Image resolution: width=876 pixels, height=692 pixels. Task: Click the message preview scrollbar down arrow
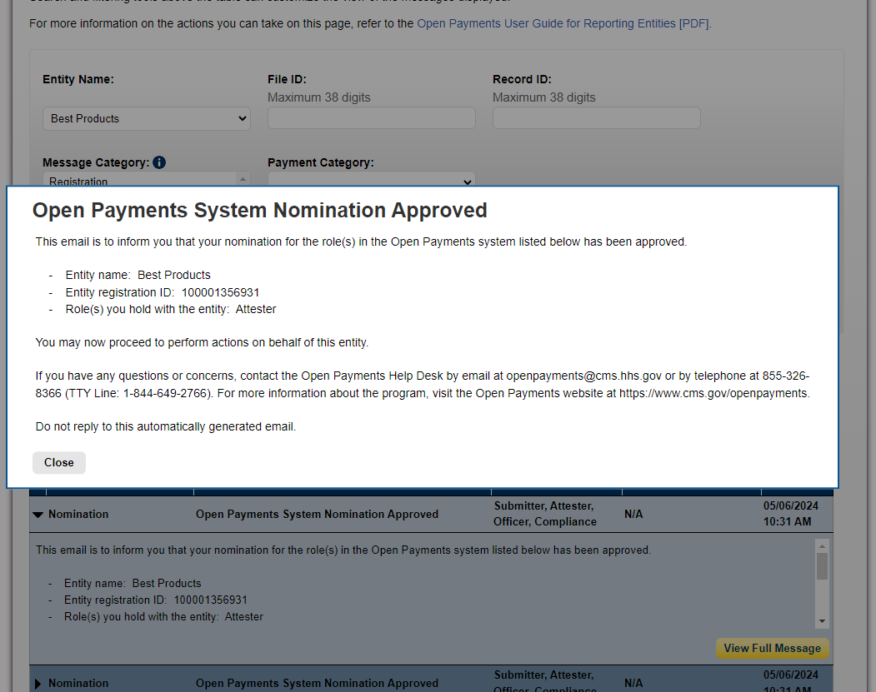[822, 621]
